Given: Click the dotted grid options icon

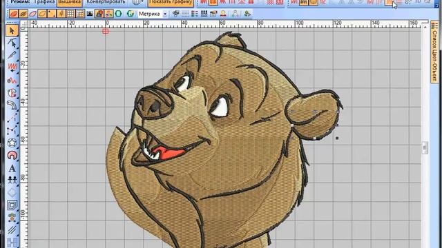Looking at the screenshot, I should [185, 14].
